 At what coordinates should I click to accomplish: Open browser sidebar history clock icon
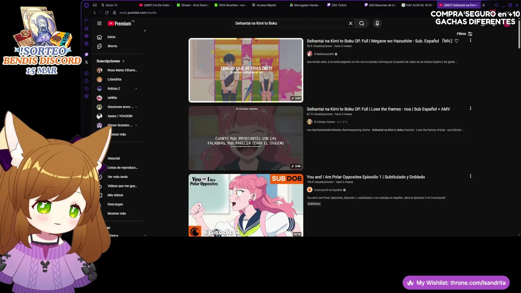[86, 81]
